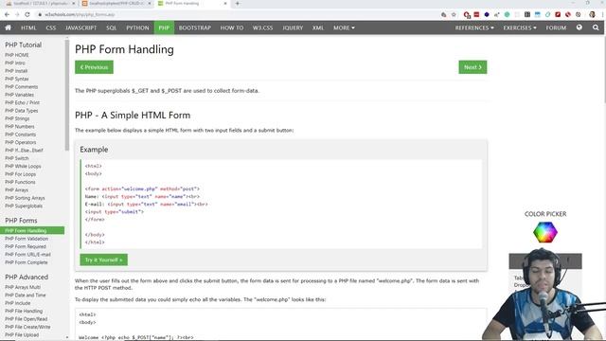Close the PHP Form Handling tab
606x341 pixels.
point(225,4)
